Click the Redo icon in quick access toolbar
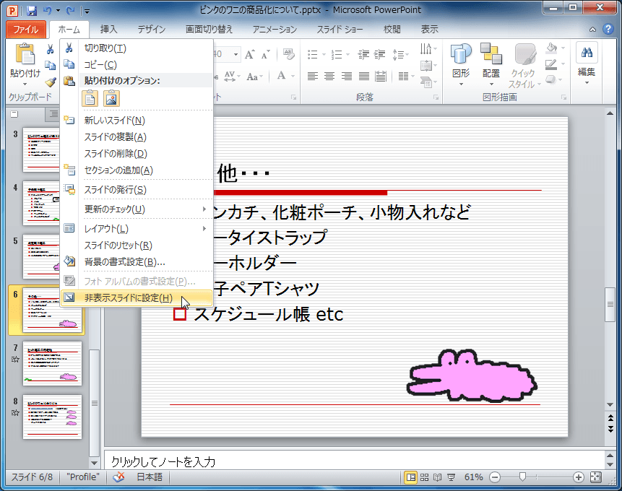 point(70,11)
